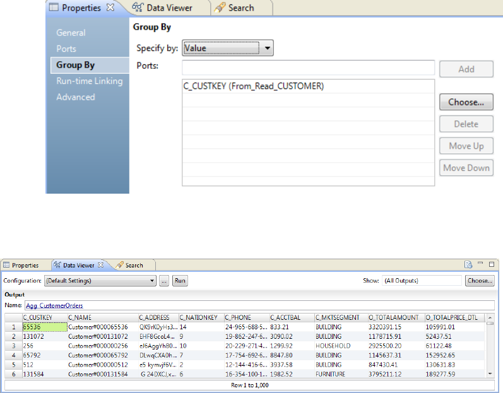Click the C_ACCTBAL column header
503x393 pixels.
coord(292,318)
